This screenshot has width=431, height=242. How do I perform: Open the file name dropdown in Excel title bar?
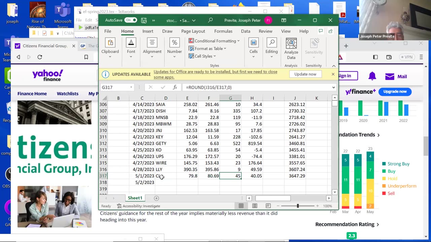coord(194,21)
